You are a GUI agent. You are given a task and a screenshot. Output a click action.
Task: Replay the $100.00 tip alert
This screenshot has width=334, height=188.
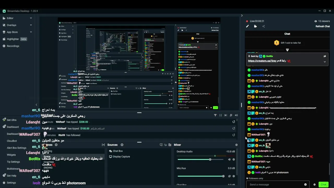tap(234, 128)
